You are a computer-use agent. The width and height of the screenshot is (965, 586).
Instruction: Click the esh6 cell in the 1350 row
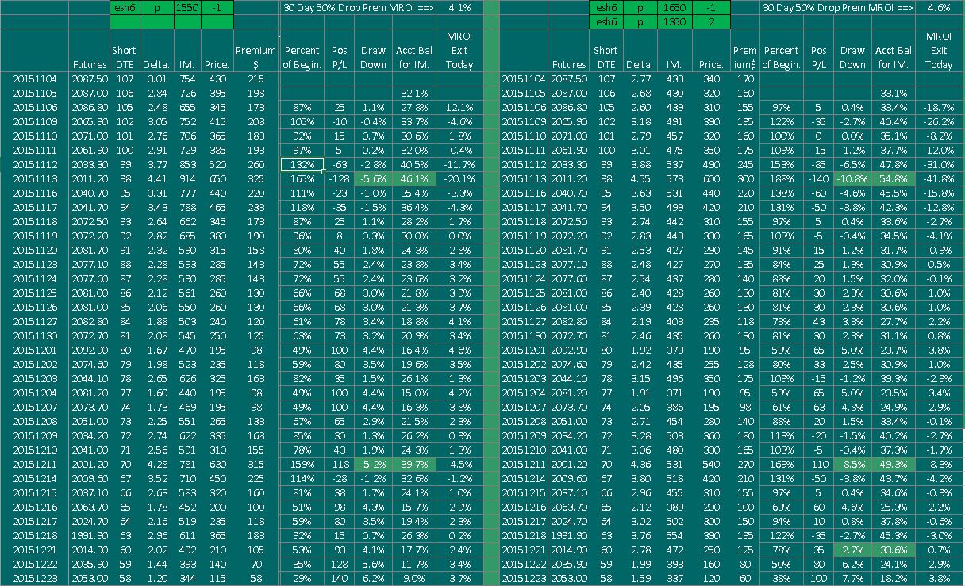point(606,21)
